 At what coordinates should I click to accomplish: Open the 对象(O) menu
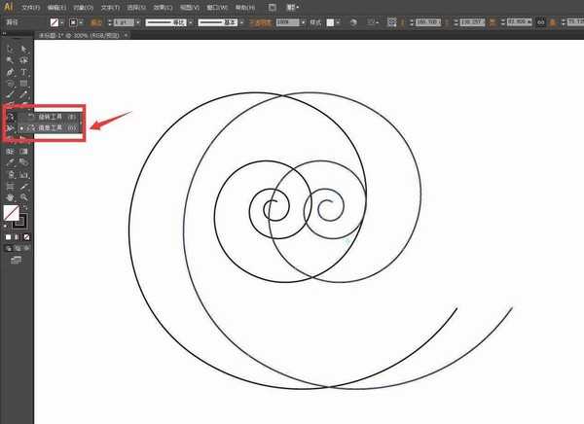point(86,7)
